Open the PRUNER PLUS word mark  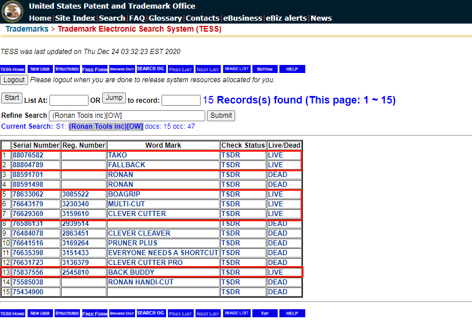pos(133,243)
